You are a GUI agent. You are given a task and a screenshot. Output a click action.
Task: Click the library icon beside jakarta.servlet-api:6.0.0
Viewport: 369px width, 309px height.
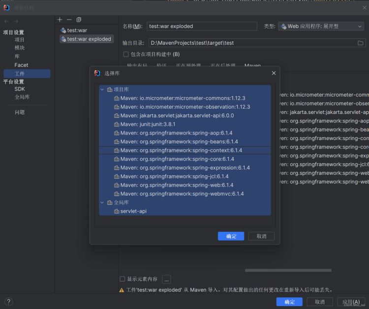117,115
